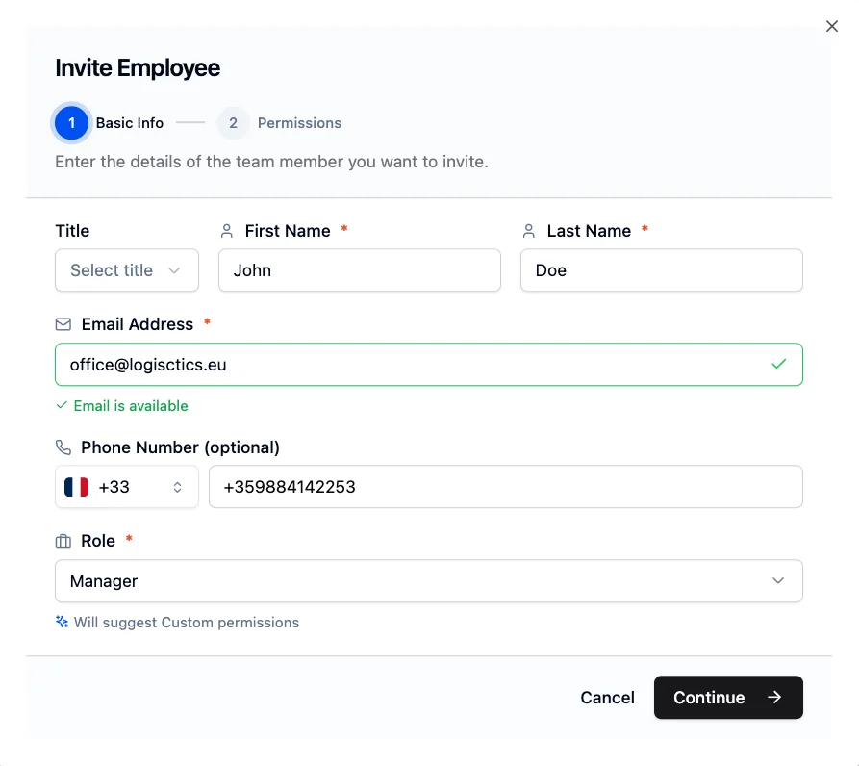Image resolution: width=859 pixels, height=766 pixels.
Task: Open the Role dropdown showing Manager
Action: (428, 581)
